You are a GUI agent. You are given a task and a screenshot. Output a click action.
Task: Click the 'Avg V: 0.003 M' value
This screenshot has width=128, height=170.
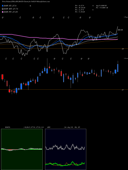(x=101, y=6)
